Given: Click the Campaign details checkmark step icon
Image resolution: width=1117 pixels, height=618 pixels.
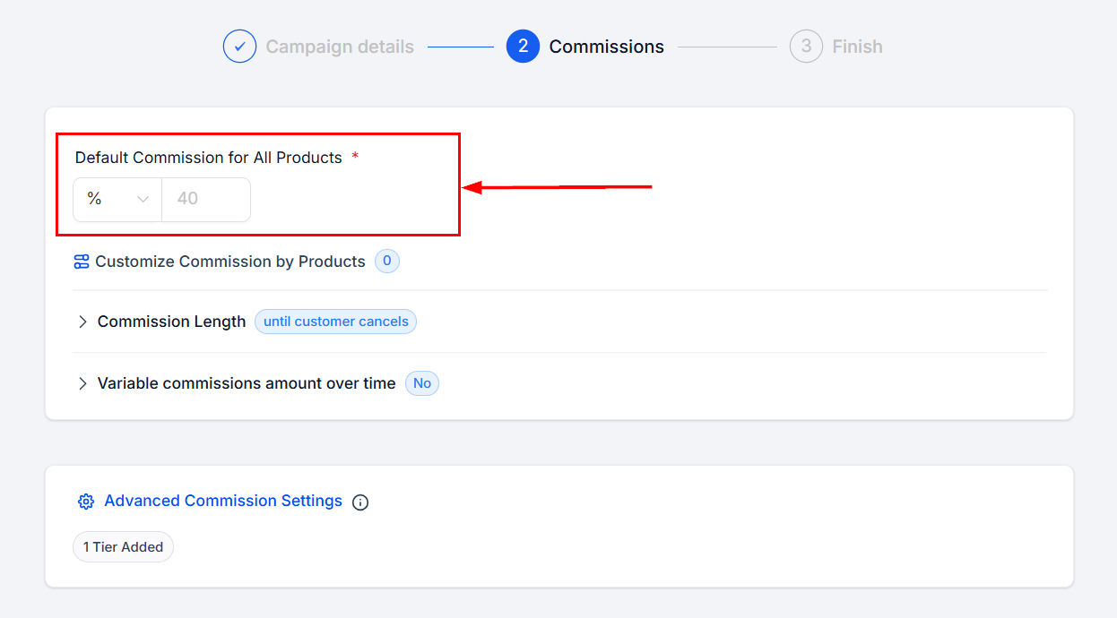Looking at the screenshot, I should [239, 47].
